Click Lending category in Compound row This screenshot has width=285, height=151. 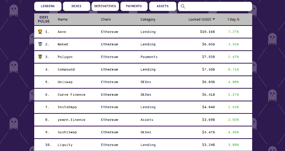[148, 69]
